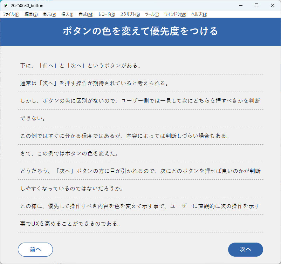Maximize the 20250630_button window
The width and height of the screenshot is (281, 264).
tap(256, 5)
